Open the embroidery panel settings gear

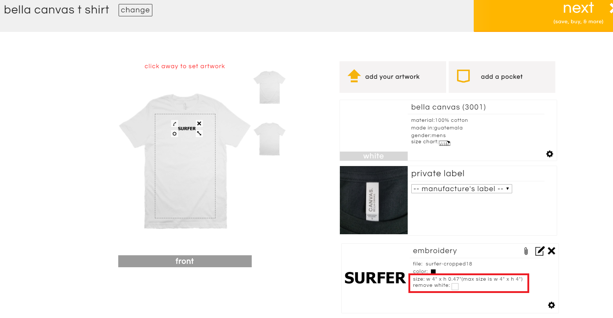click(x=551, y=305)
